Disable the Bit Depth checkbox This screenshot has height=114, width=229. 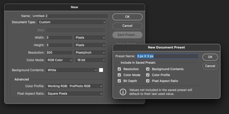(119, 81)
